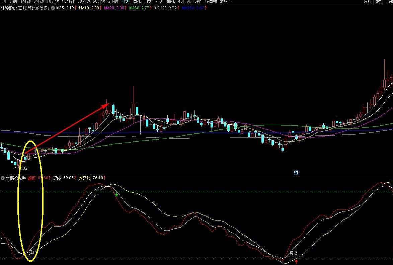Select 15分钟 timeframe
The height and width of the screenshot is (265, 393).
tap(68, 2)
